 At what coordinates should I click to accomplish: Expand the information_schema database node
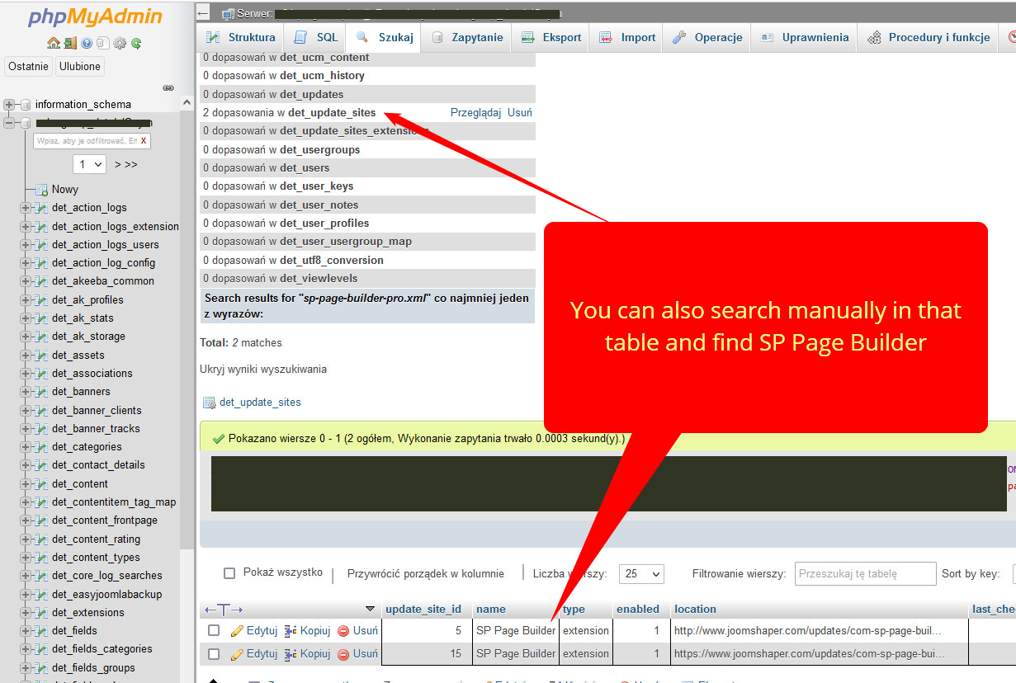click(x=10, y=105)
